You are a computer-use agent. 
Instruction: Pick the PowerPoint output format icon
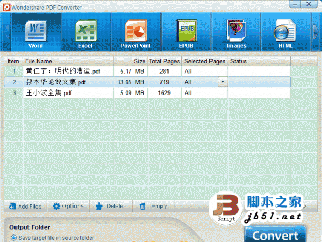(136, 32)
